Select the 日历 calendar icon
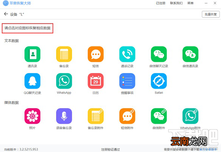221x152 pixels. pyautogui.click(x=95, y=81)
